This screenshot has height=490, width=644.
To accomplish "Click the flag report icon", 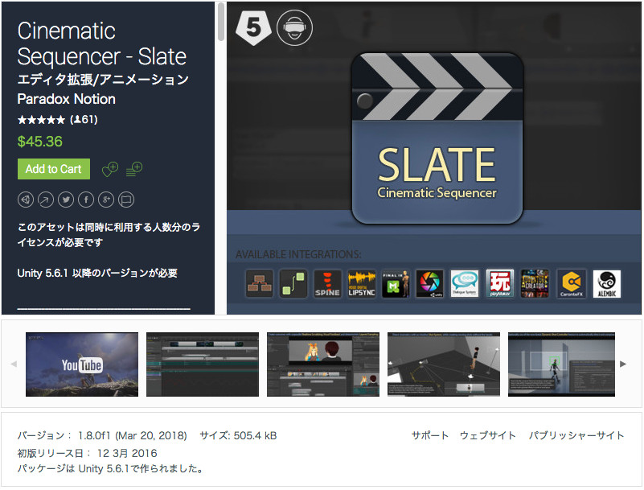I will pyautogui.click(x=126, y=200).
